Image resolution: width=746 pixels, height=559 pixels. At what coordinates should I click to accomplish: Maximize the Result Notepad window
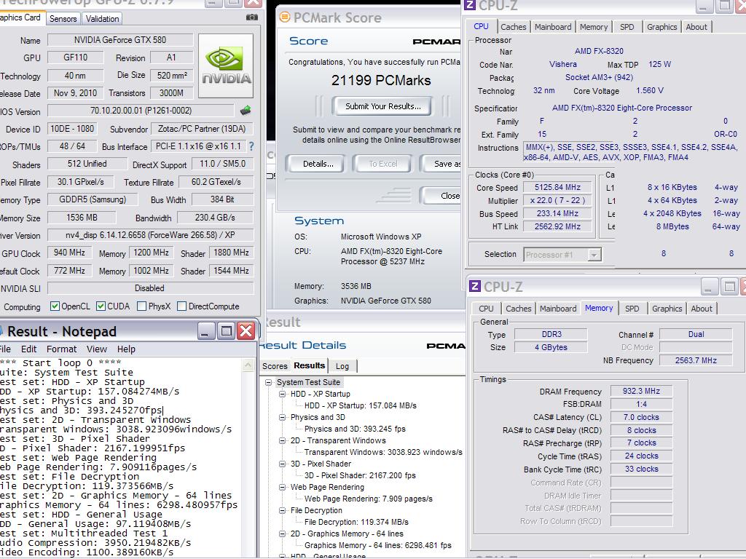pyautogui.click(x=226, y=331)
